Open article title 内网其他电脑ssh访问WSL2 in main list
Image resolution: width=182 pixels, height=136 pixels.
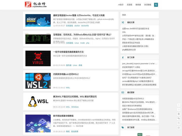tap(66, 74)
